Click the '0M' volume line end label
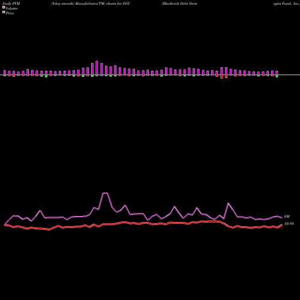 click(x=287, y=217)
